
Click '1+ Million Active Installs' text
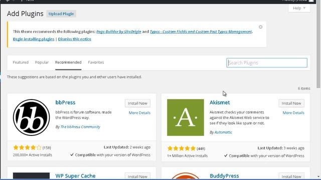tap(187, 155)
